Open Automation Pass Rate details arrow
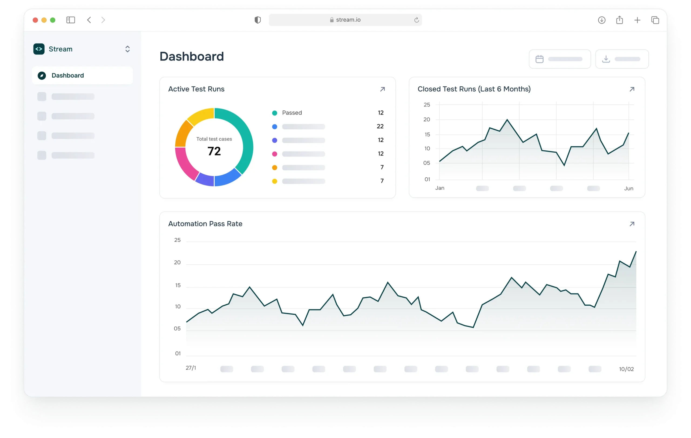 pos(632,224)
